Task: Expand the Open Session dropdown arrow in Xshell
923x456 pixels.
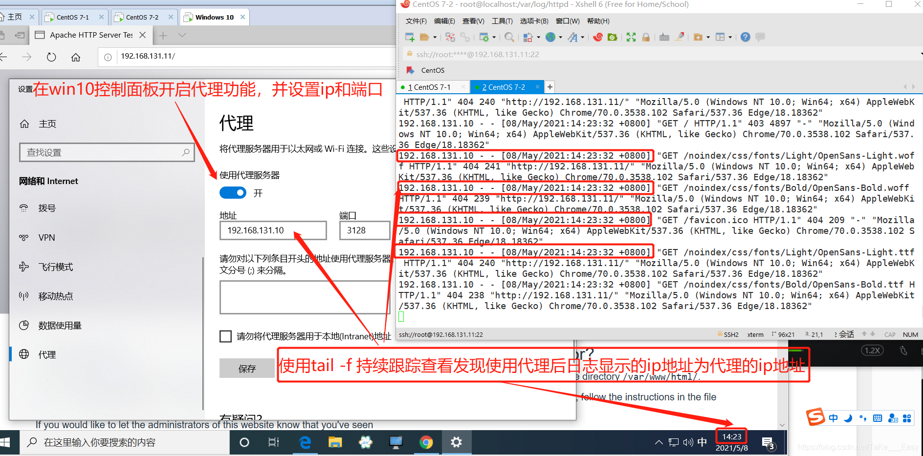Action: coord(435,37)
